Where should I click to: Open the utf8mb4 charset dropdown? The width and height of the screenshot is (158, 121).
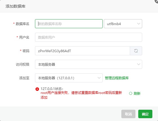(123, 24)
